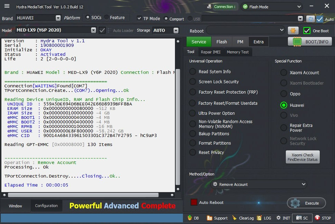Click the Platform label
335x224 pixels.
72,18
